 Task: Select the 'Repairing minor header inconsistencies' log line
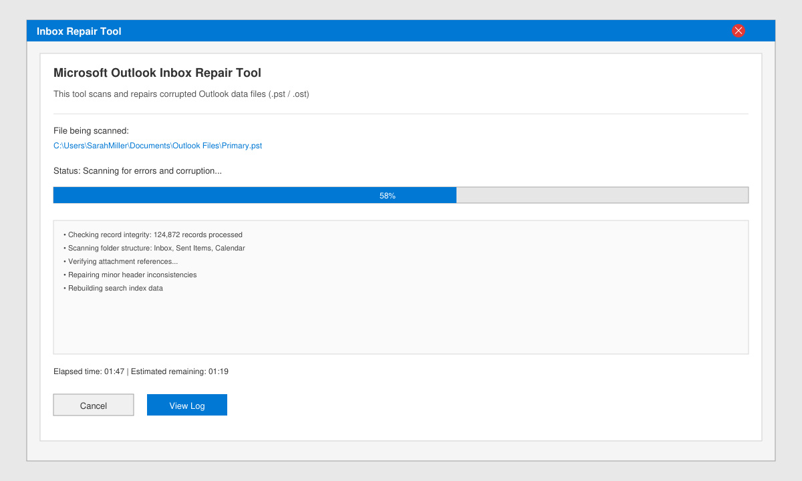130,275
